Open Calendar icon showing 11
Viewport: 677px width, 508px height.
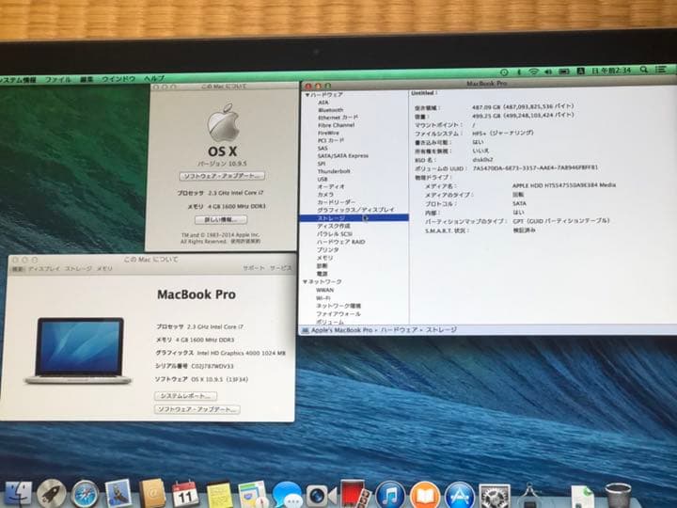(x=185, y=494)
